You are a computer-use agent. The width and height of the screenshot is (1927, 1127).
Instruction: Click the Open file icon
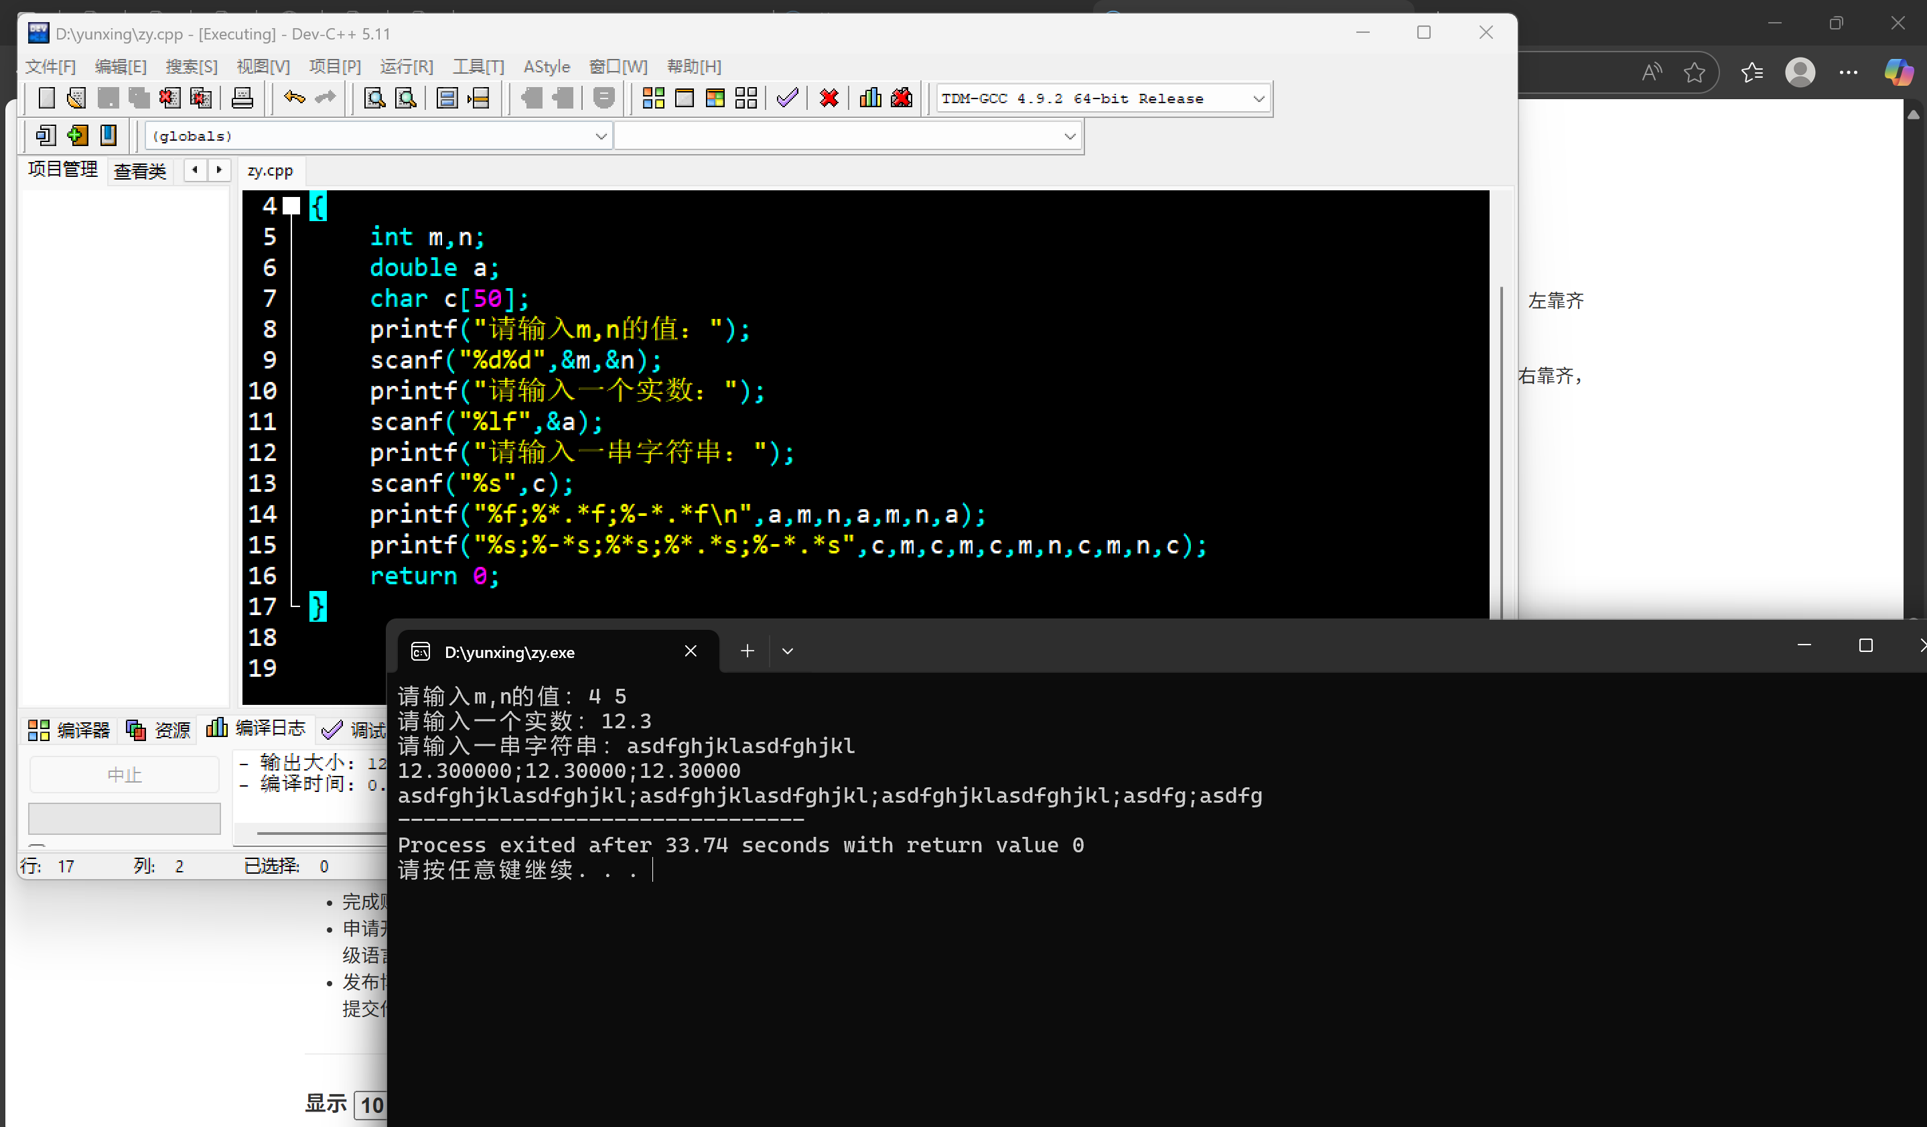click(x=76, y=98)
